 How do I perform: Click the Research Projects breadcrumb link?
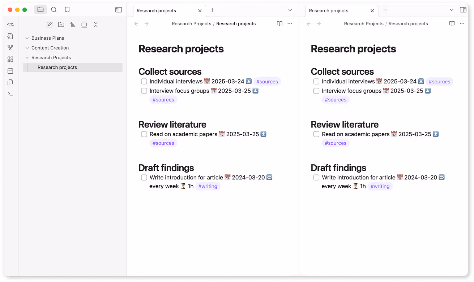coord(191,23)
